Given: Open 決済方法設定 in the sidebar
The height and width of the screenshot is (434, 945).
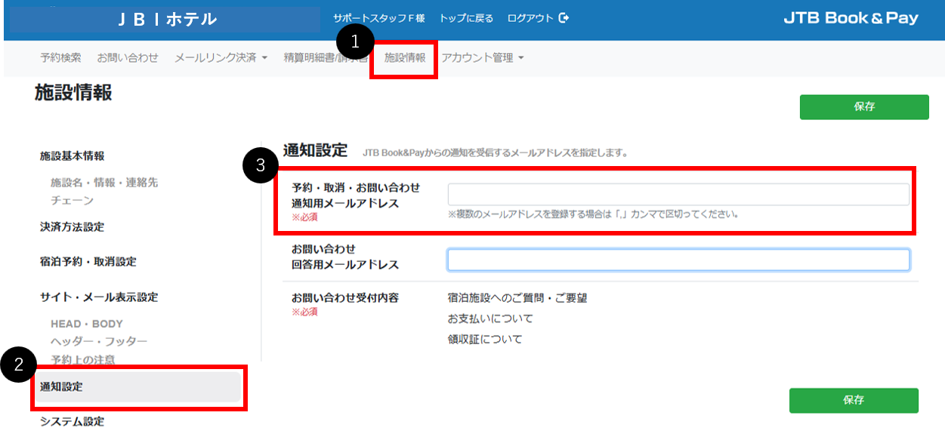Looking at the screenshot, I should [x=73, y=227].
